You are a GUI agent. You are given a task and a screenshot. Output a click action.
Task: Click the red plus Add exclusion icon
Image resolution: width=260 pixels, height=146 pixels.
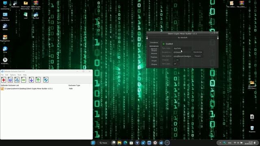point(4,80)
